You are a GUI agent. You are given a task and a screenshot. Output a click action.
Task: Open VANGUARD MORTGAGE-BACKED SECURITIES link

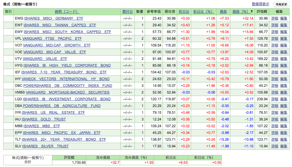point(68,92)
